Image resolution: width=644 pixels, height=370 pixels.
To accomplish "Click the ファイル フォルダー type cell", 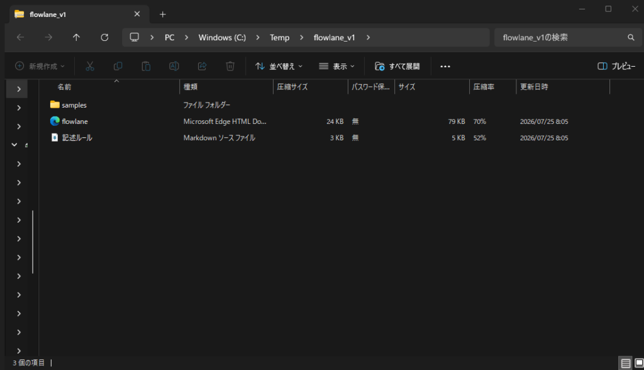I will pyautogui.click(x=206, y=105).
